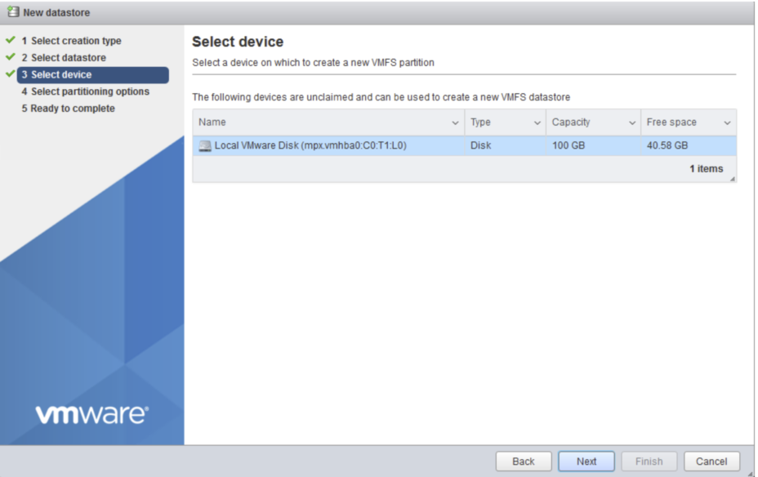Go to the Select partitioning options step
This screenshot has width=758, height=477.
[x=84, y=91]
